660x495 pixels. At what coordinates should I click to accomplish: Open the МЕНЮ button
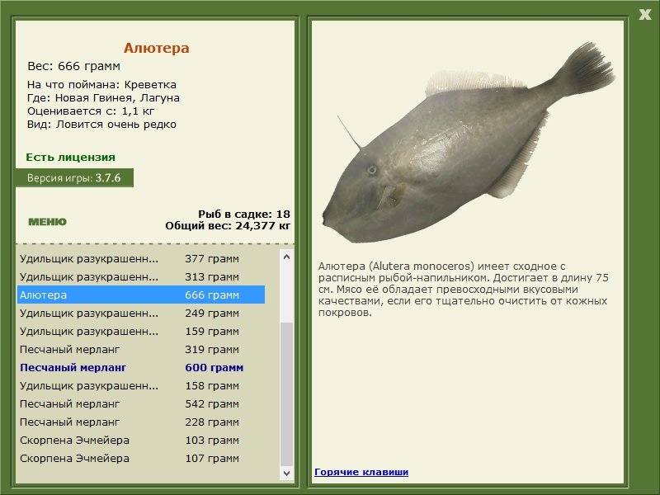point(48,222)
